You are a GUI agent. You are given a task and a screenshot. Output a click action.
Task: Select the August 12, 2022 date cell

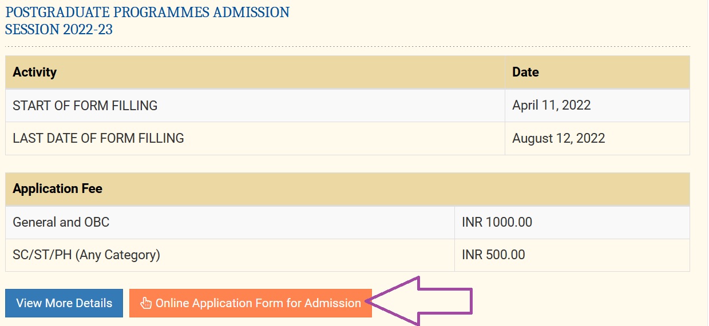click(x=597, y=138)
